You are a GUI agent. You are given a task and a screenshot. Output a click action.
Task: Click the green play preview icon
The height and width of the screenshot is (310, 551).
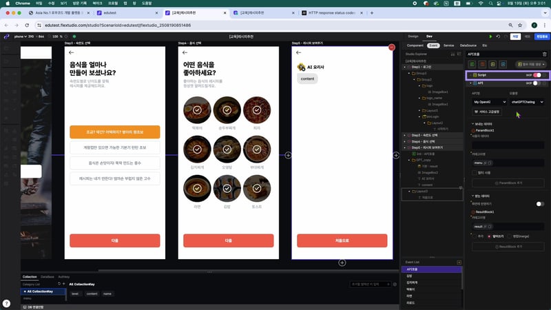pos(490,36)
